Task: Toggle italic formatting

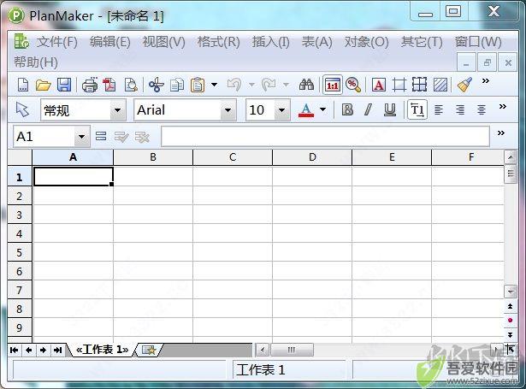Action: pyautogui.click(x=368, y=109)
